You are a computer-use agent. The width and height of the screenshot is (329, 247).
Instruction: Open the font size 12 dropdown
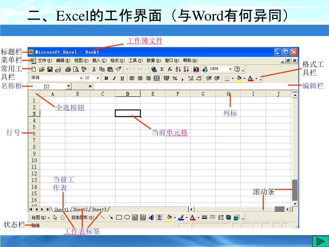(98, 78)
